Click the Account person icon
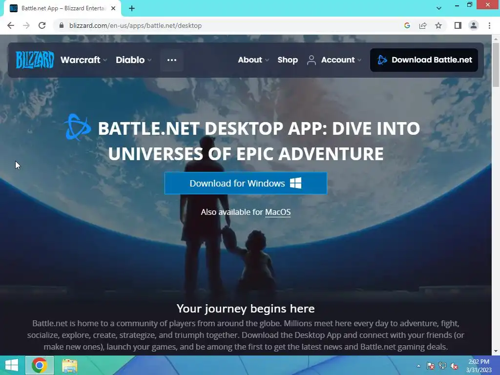This screenshot has height=375, width=500. click(x=311, y=60)
